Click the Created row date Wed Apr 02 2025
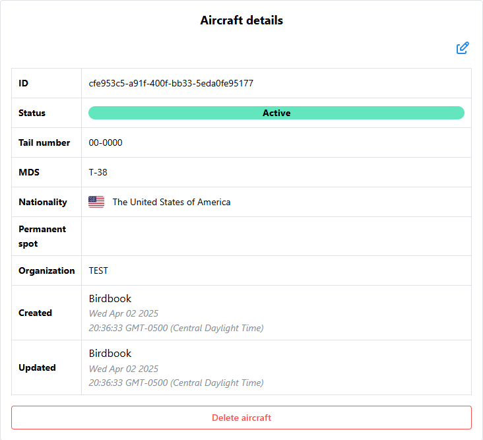 pos(123,313)
